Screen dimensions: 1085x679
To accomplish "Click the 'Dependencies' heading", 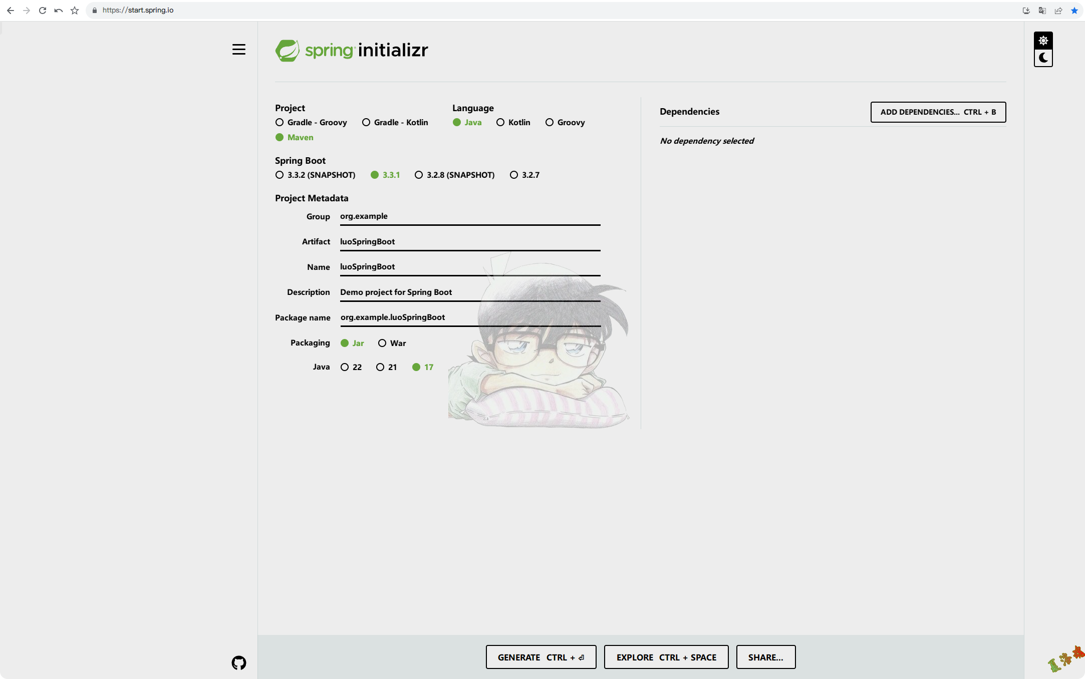I will coord(689,112).
